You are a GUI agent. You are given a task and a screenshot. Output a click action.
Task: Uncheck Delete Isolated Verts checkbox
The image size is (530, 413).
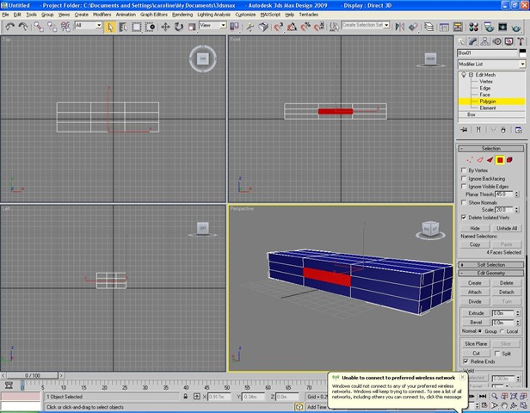point(464,218)
